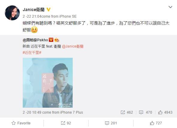Open original post comments icon 470
Image resolution: width=177 pixels, height=128 pixels.
tap(145, 112)
